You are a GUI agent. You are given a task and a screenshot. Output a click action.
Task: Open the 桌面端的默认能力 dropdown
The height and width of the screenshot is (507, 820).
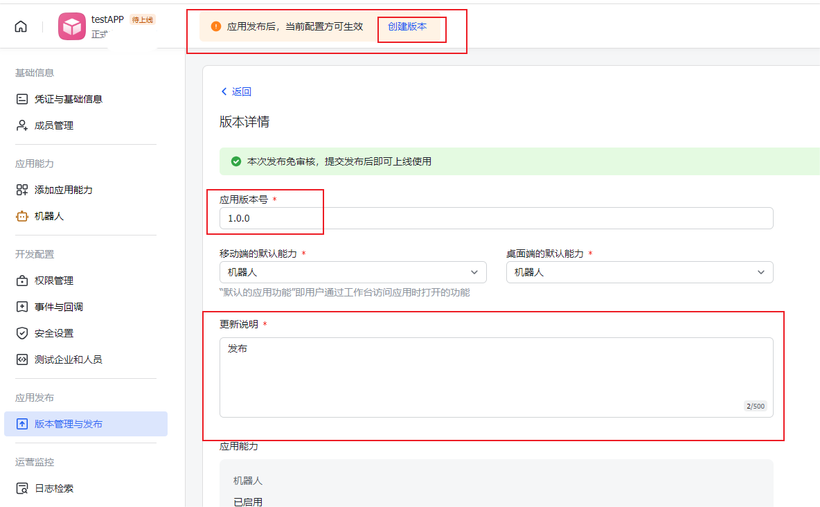(x=639, y=272)
